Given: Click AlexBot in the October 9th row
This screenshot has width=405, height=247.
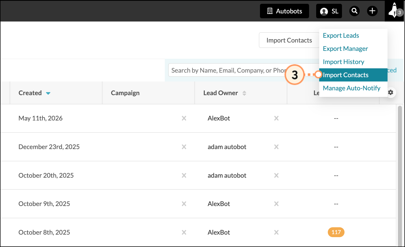Looking at the screenshot, I should point(219,204).
